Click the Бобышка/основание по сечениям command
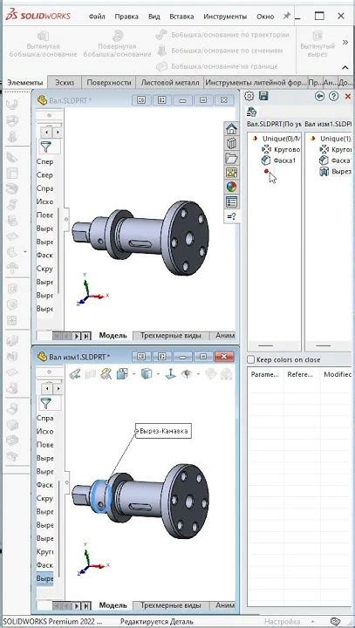This screenshot has height=628, width=355. click(220, 51)
